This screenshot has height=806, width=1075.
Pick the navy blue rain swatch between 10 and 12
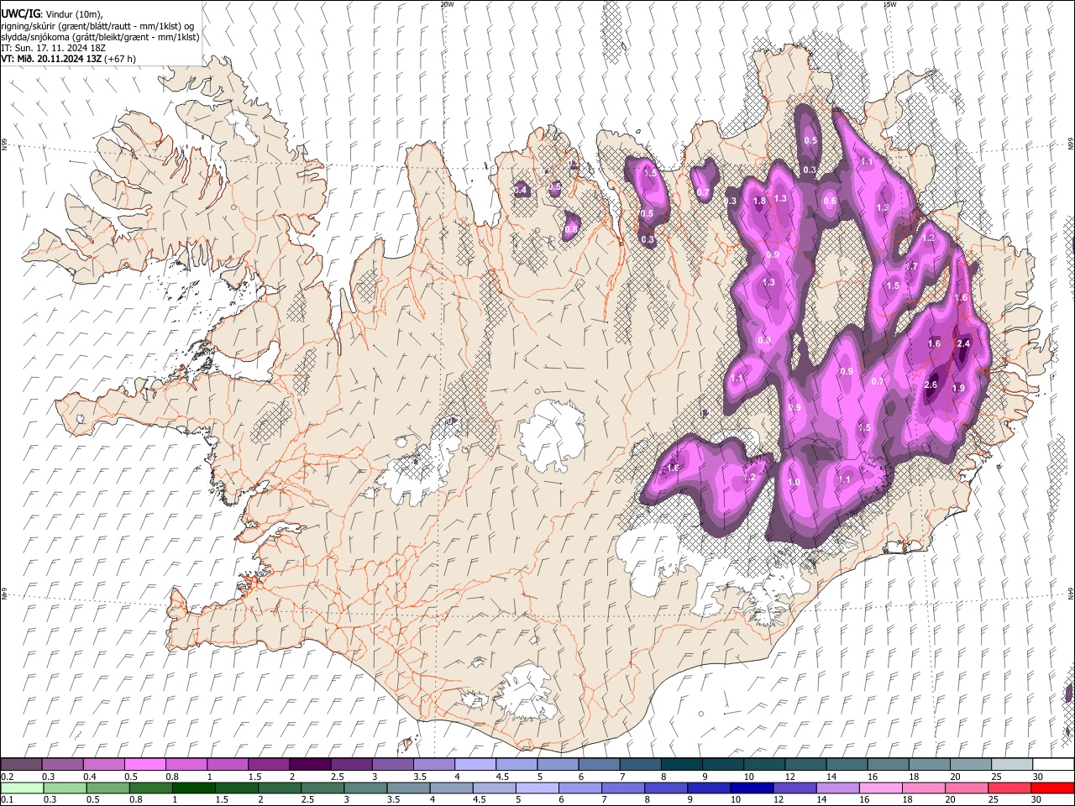click(752, 788)
